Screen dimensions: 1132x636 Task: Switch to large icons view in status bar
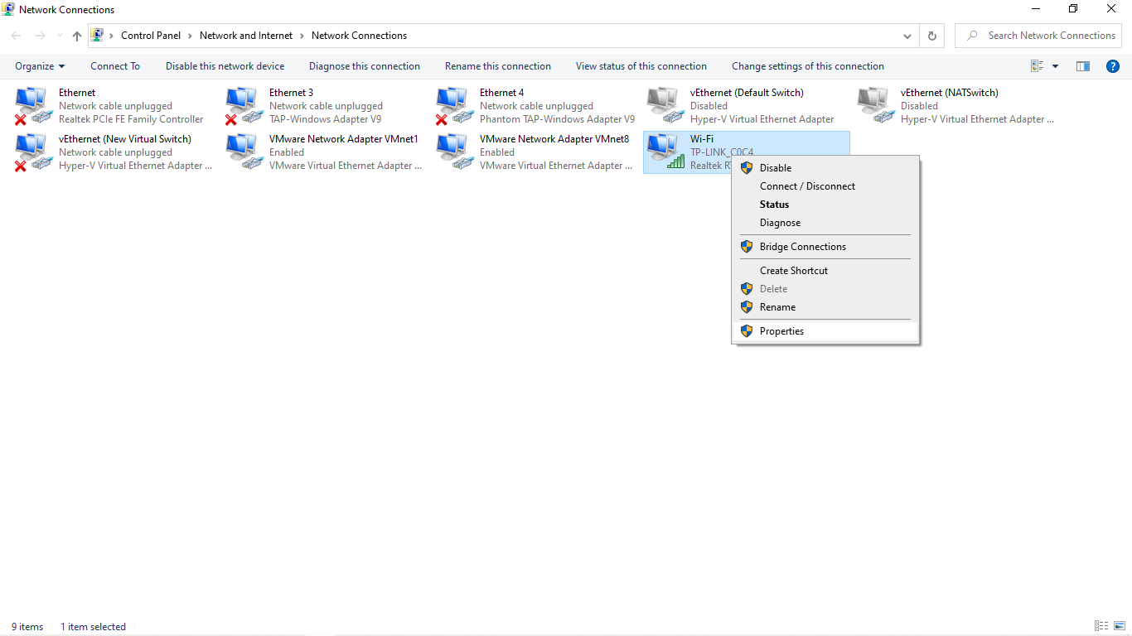pyautogui.click(x=1120, y=626)
